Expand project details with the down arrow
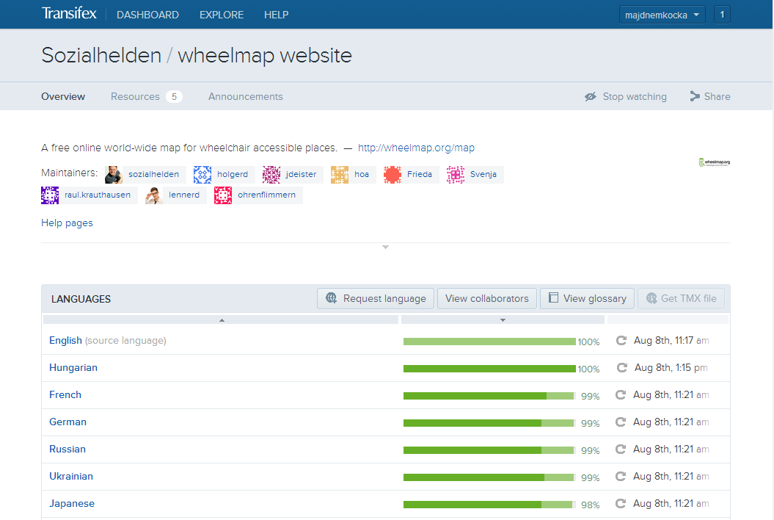The height and width of the screenshot is (520, 774). 385,247
